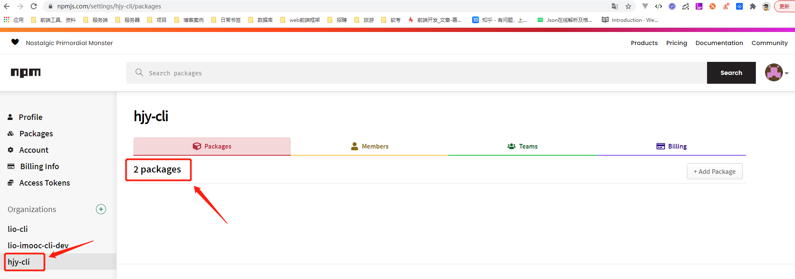Switch to the Members tab
795x279 pixels.
pos(370,146)
